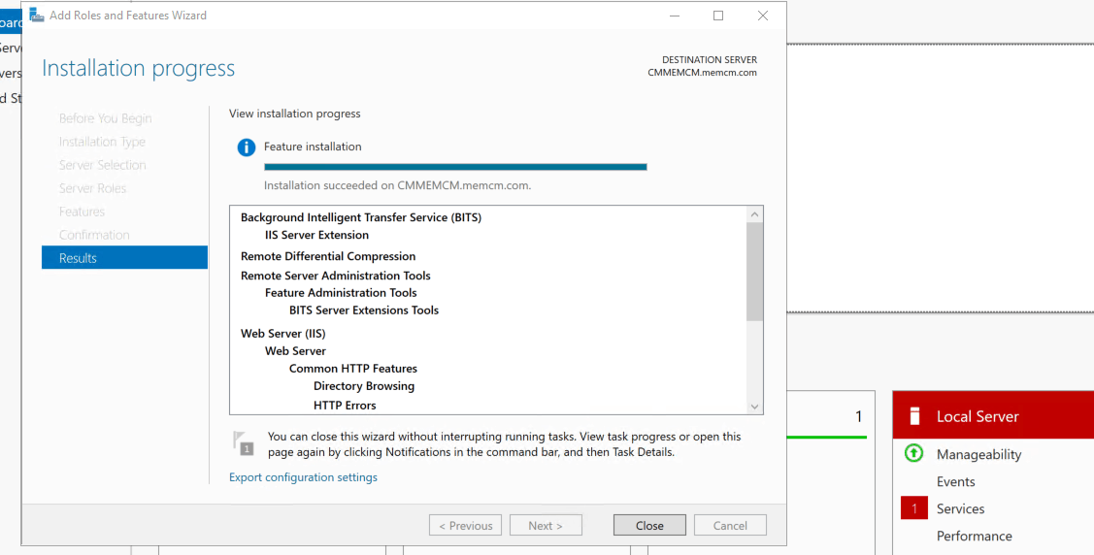Open Local Server tile header in Server Manager
Image resolution: width=1094 pixels, height=555 pixels.
click(x=994, y=416)
